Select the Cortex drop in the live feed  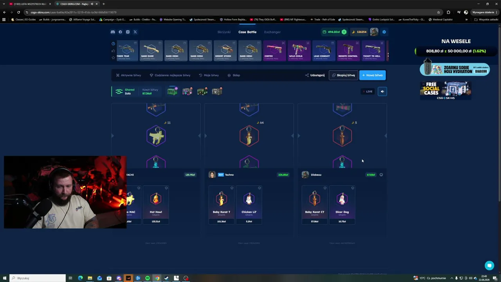click(x=274, y=51)
